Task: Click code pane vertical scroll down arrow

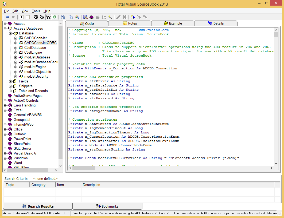Action: click(x=276, y=163)
